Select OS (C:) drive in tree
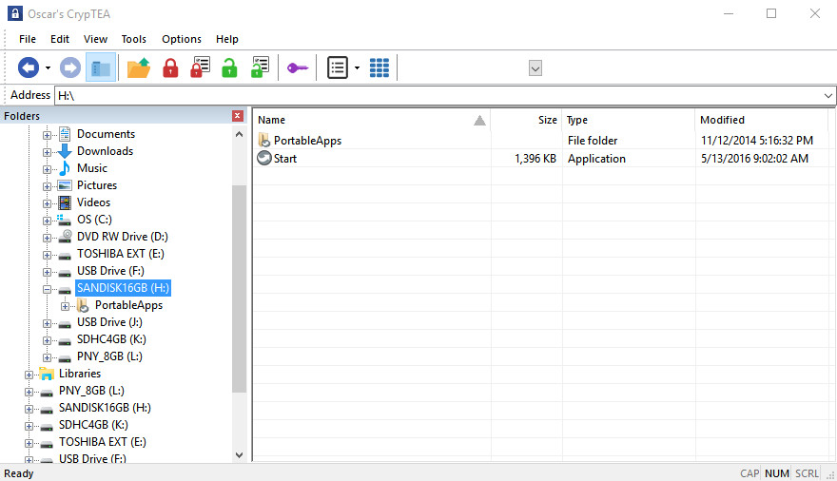 point(94,220)
